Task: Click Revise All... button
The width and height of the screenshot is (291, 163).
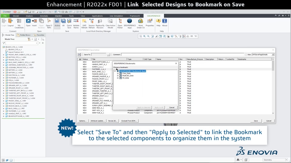Action: tap(113, 121)
